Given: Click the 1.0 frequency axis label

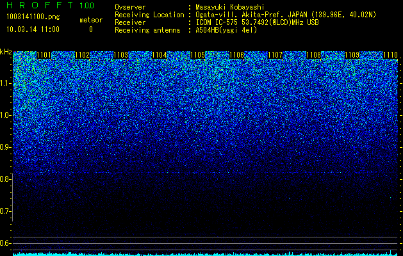Looking at the screenshot, I should tap(6, 115).
